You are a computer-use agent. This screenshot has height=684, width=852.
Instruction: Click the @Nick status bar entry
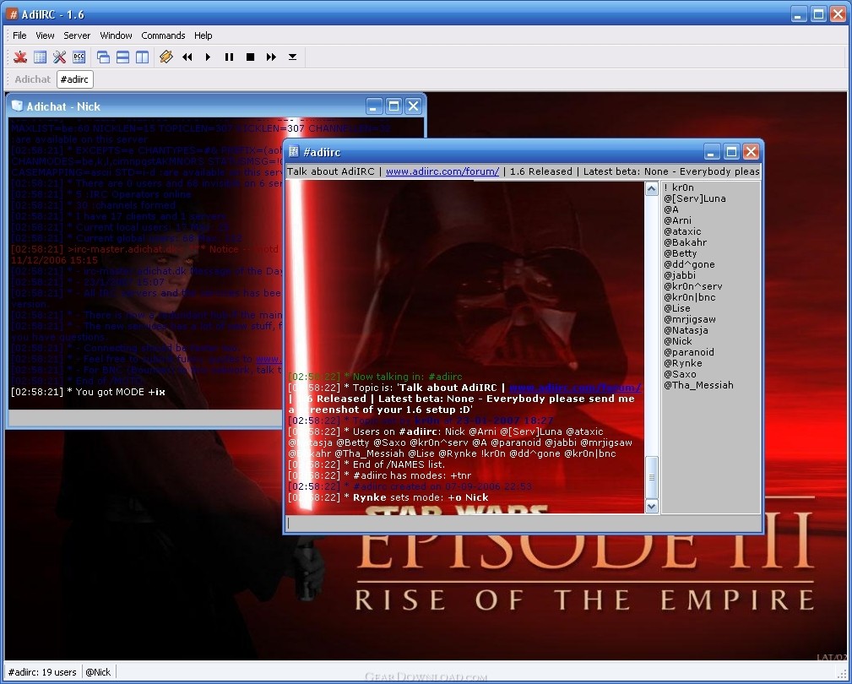click(x=98, y=672)
